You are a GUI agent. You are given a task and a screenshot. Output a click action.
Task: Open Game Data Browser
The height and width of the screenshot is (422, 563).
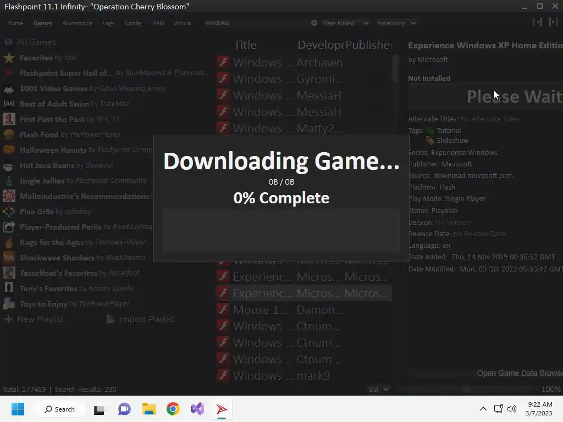click(x=485, y=373)
